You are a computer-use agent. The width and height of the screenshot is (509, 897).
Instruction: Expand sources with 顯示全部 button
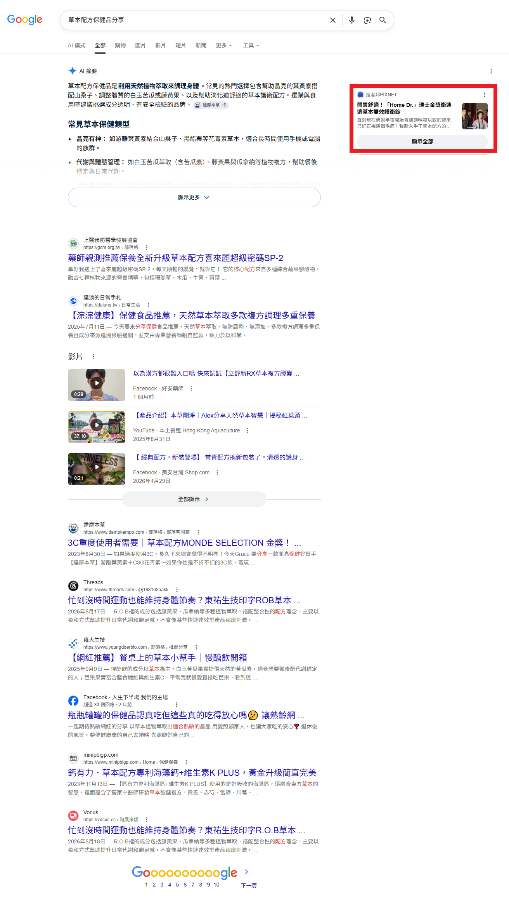(x=422, y=141)
